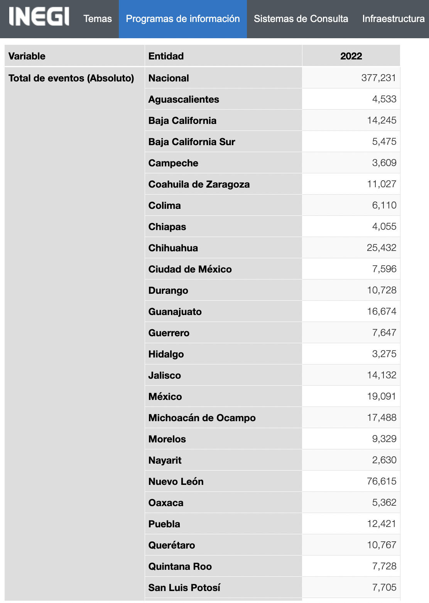Open the Temas menu

point(98,19)
